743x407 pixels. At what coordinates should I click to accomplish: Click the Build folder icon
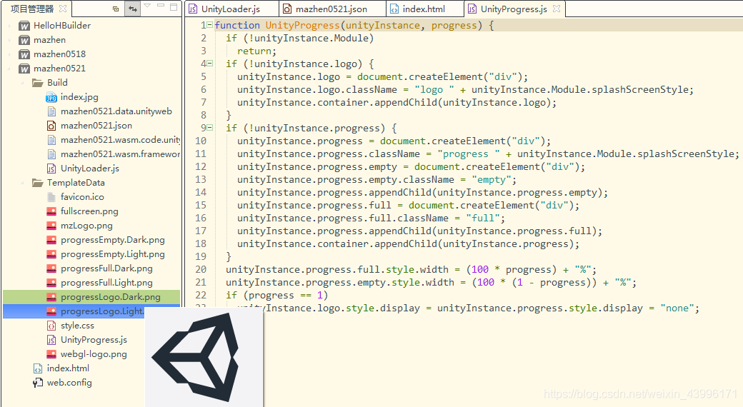pyautogui.click(x=37, y=82)
